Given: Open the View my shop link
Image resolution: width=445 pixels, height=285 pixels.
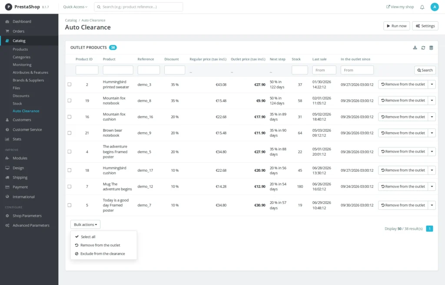Looking at the screenshot, I should [400, 7].
